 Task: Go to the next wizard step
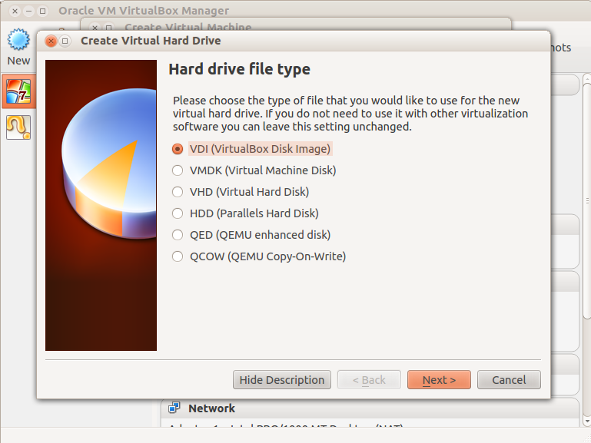click(x=439, y=380)
